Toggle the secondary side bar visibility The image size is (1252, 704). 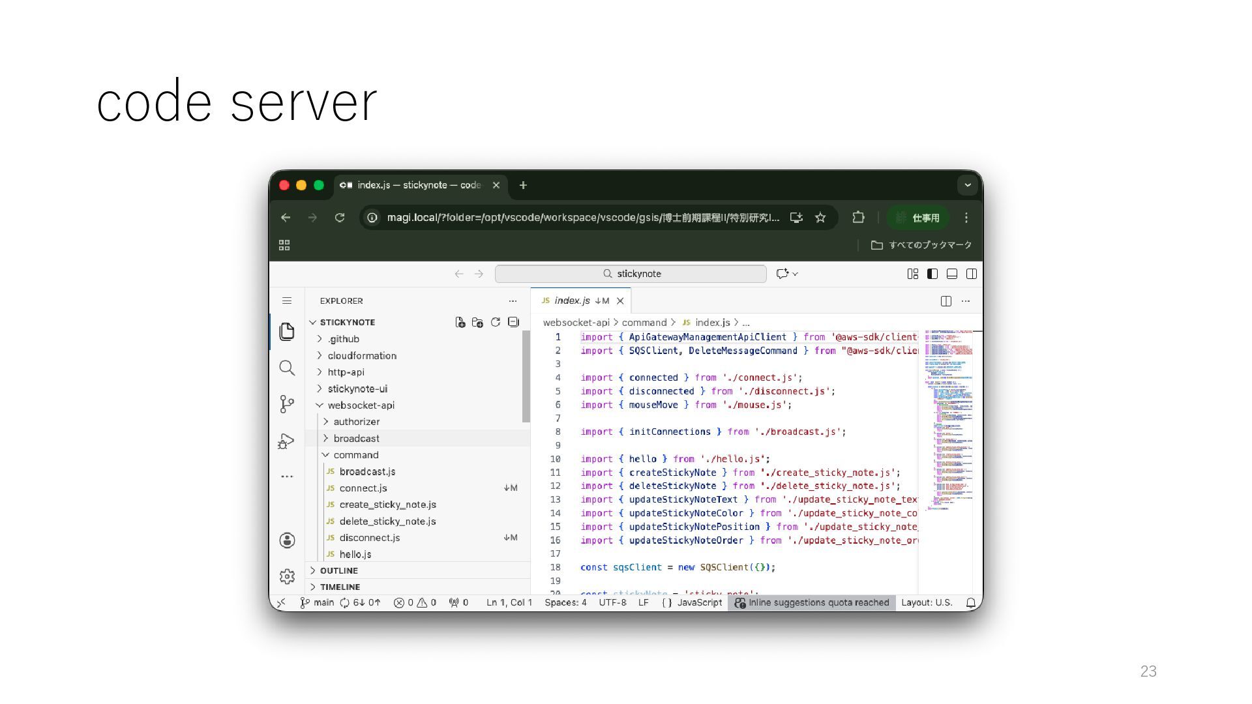972,274
